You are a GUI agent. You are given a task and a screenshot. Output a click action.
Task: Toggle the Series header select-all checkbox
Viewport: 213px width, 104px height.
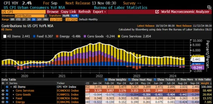click(x=7, y=83)
